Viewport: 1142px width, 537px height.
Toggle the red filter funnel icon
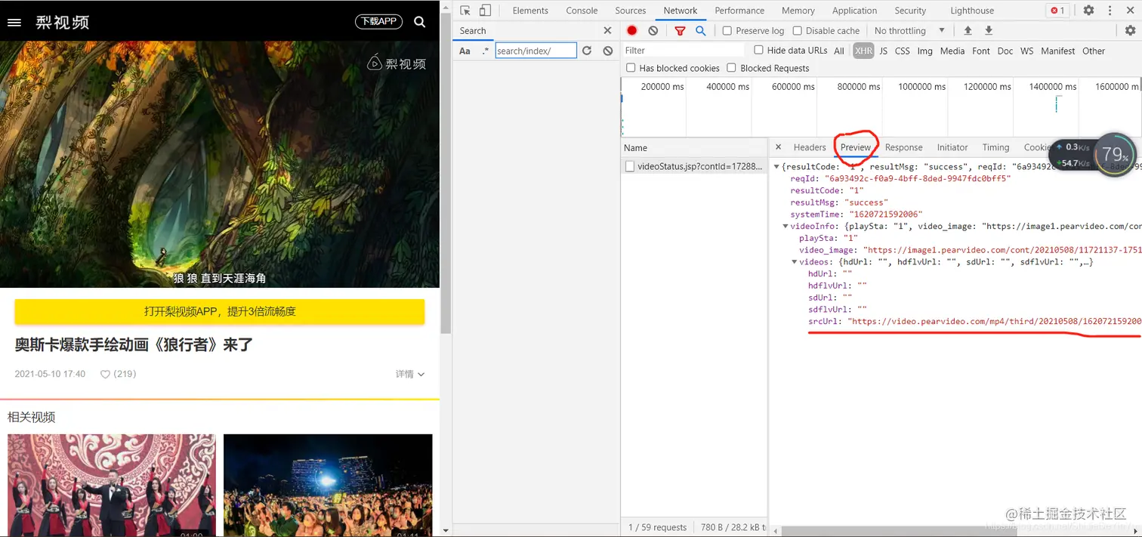point(680,31)
